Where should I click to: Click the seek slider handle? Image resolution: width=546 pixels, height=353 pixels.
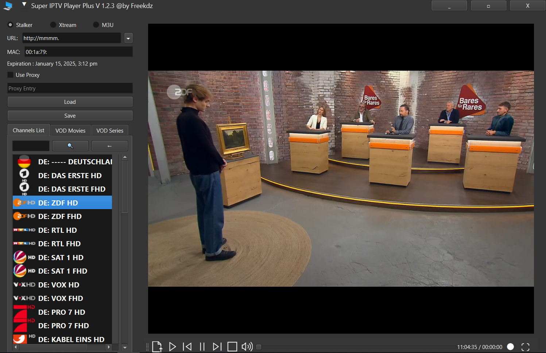[259, 347]
